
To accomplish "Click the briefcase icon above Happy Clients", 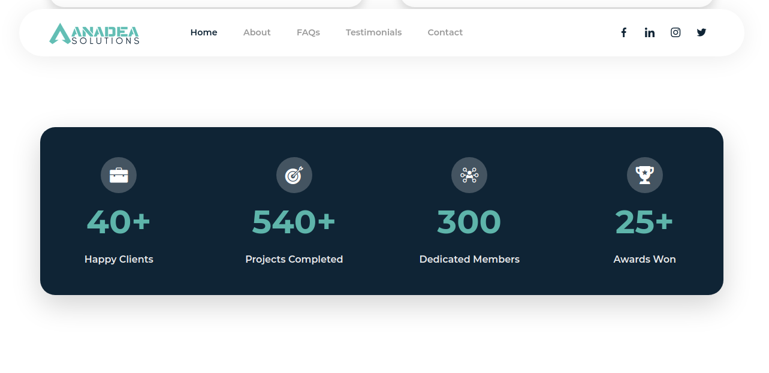I will 119,175.
